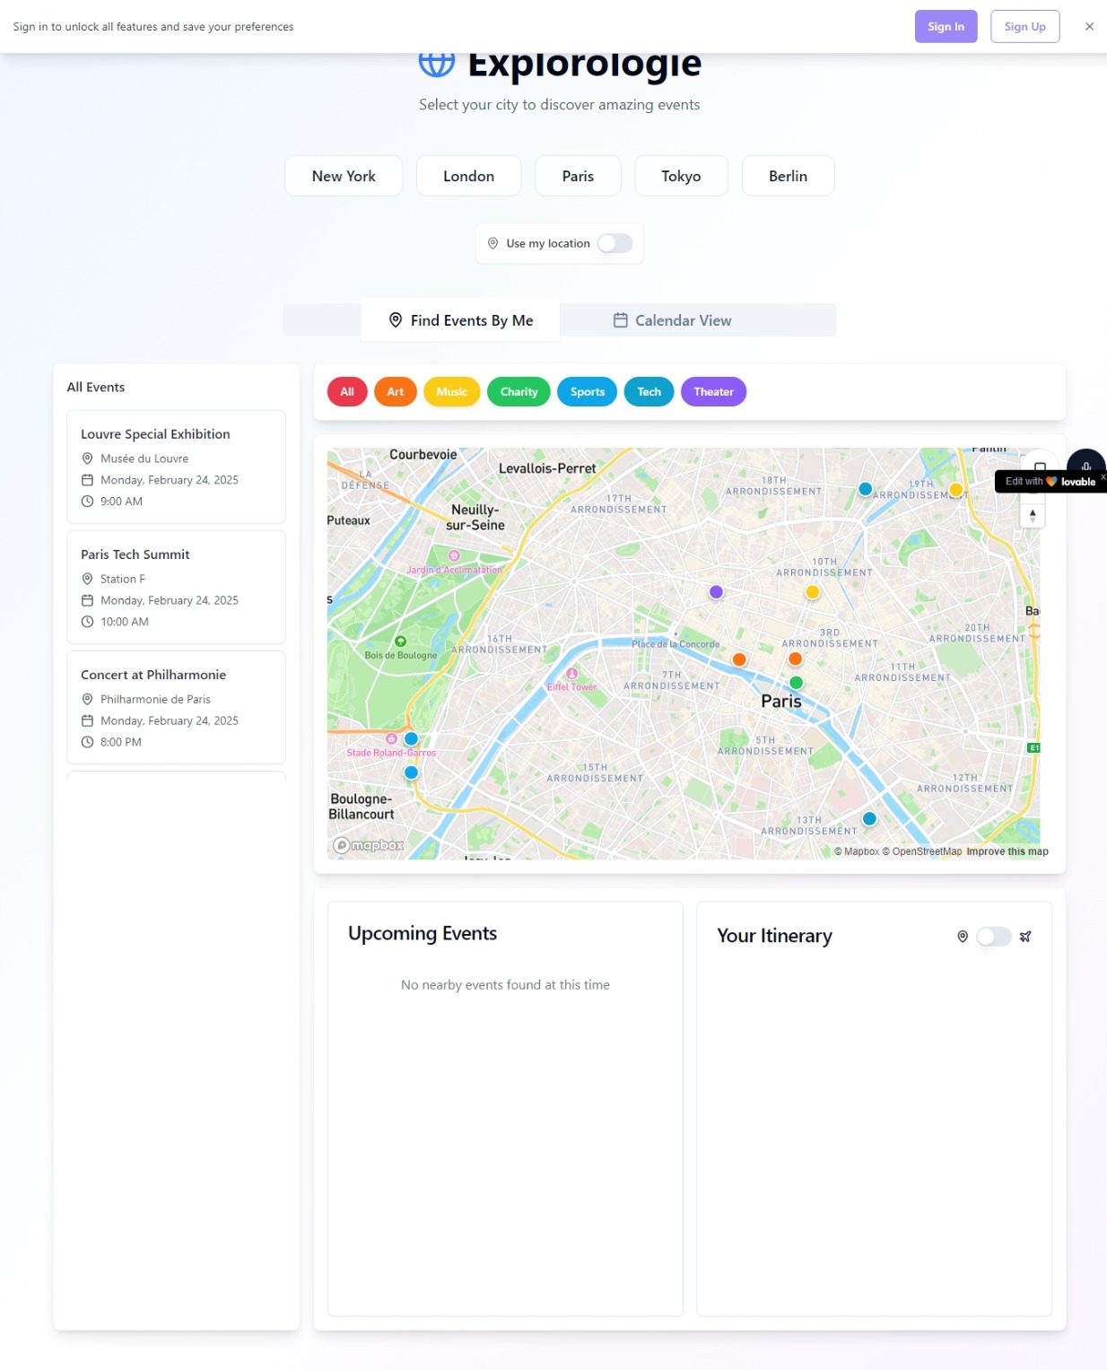Filter events by Music category

coord(452,392)
